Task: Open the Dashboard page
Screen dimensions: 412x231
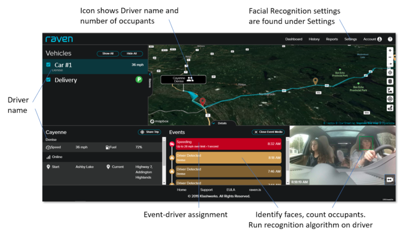Action: pyautogui.click(x=293, y=39)
